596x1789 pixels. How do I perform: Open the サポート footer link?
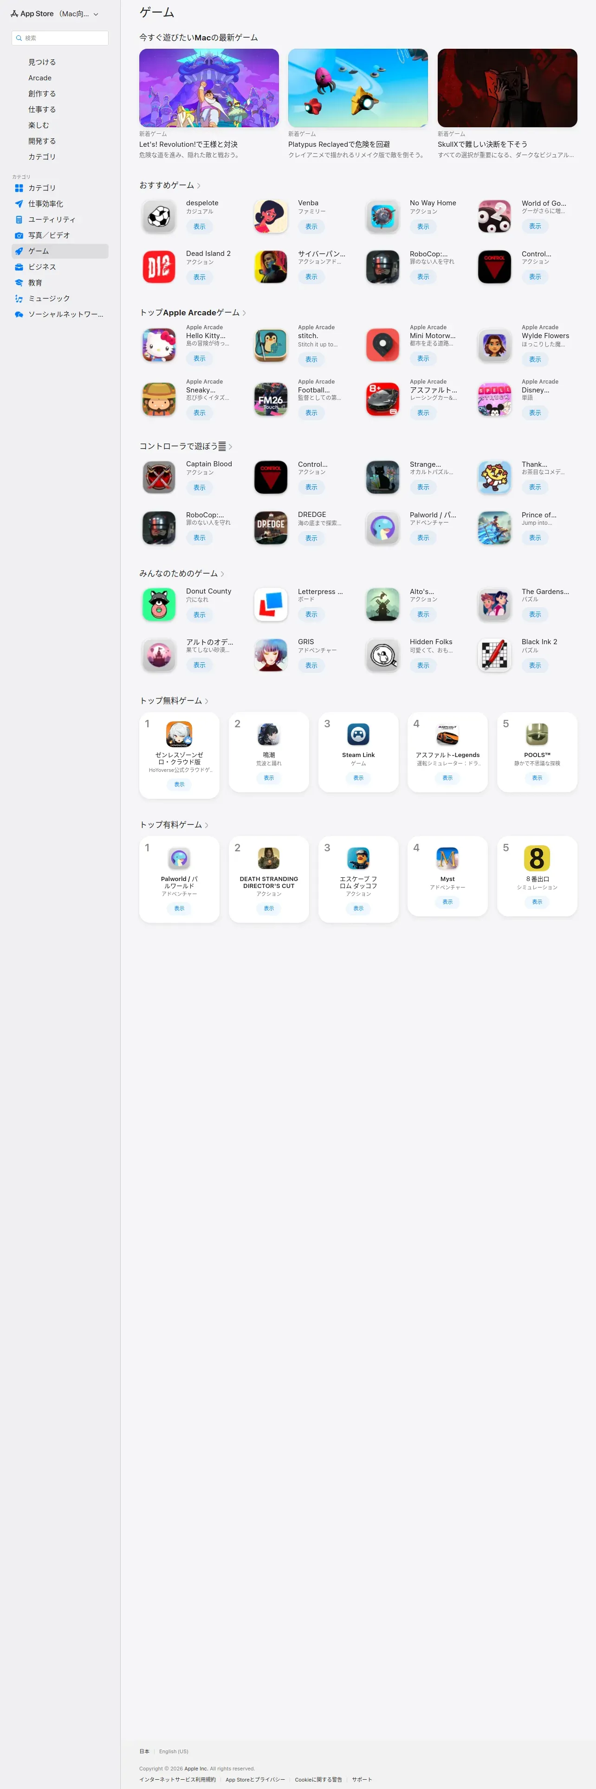click(362, 1779)
